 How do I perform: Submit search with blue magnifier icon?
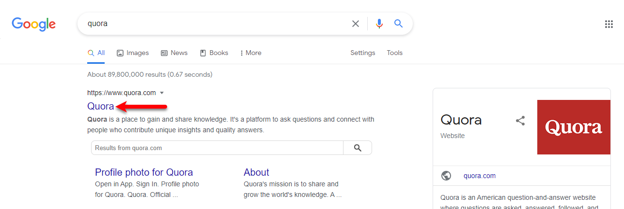(398, 24)
